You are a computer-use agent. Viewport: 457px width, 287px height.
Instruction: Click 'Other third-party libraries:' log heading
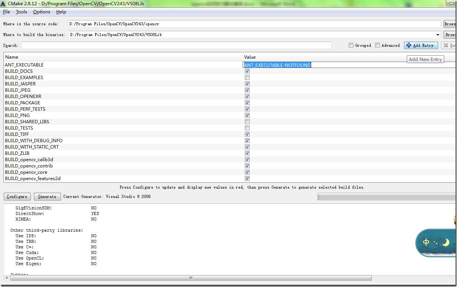(x=47, y=230)
